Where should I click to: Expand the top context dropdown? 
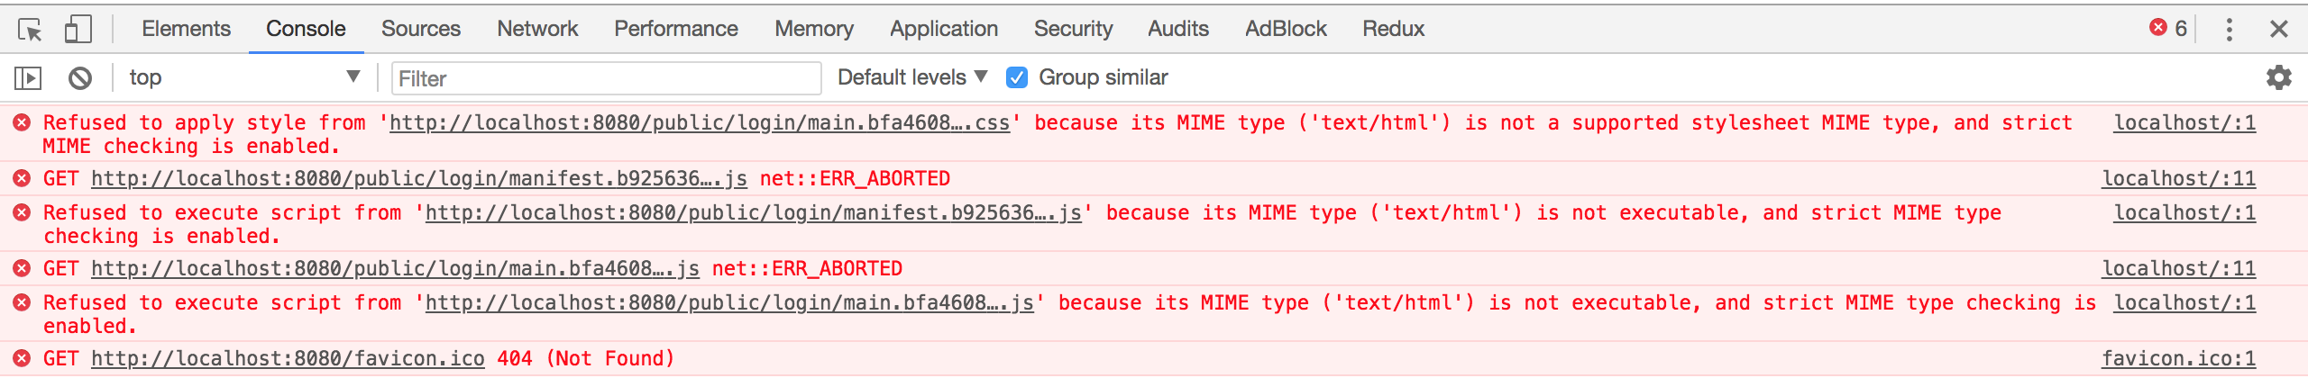click(244, 77)
